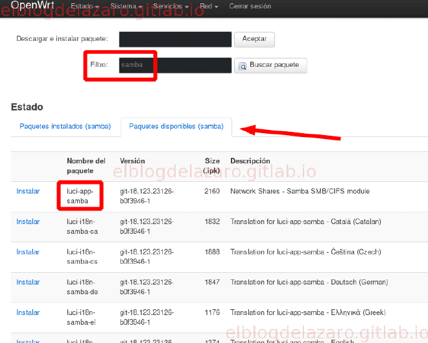
Task: Click the Size (.ipk) column header
Action: point(211,166)
